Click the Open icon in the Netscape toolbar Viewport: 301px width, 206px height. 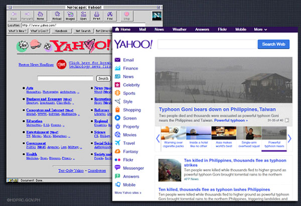click(83, 16)
